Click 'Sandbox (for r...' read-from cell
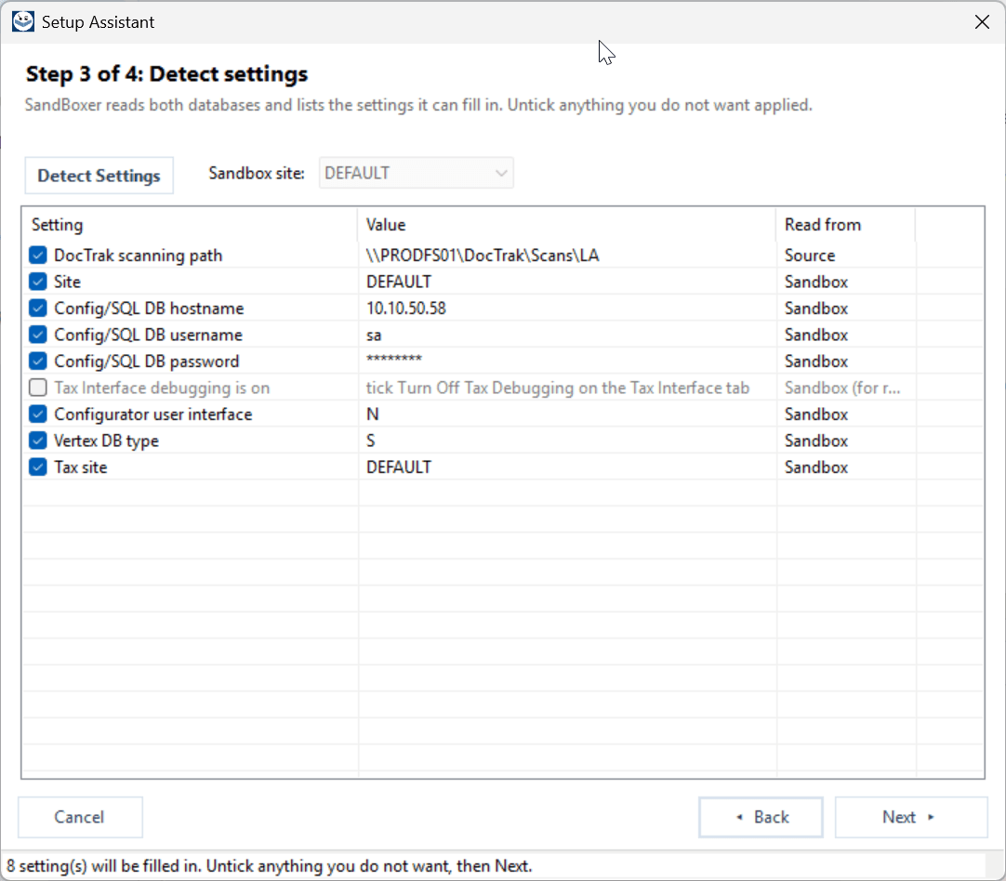This screenshot has width=1006, height=881. pyautogui.click(x=842, y=388)
